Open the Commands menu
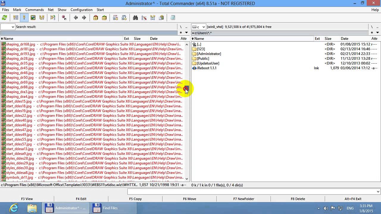This screenshot has width=381, height=214. click(x=35, y=10)
